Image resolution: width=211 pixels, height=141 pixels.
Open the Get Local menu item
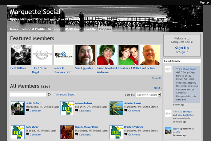point(55,29)
